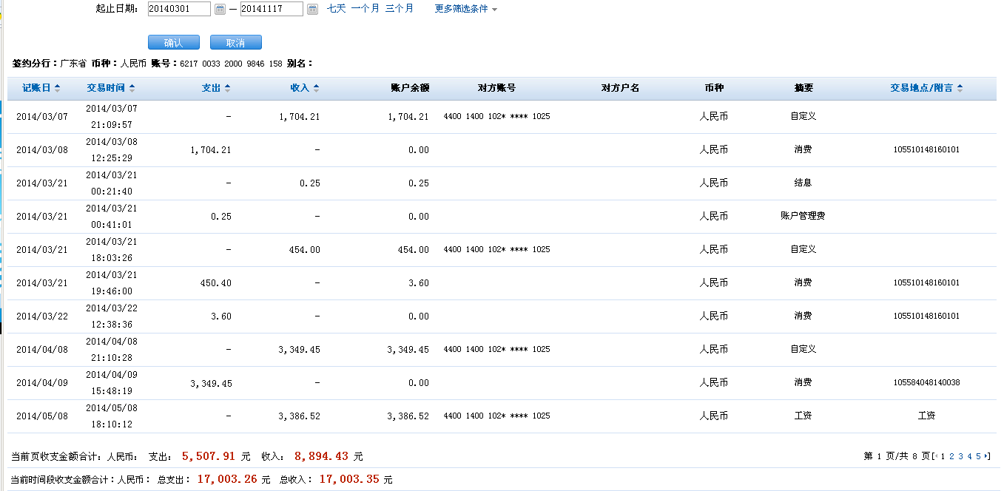Select the 三个月 quick range
Viewport: 1004px width, 491px height.
[399, 9]
